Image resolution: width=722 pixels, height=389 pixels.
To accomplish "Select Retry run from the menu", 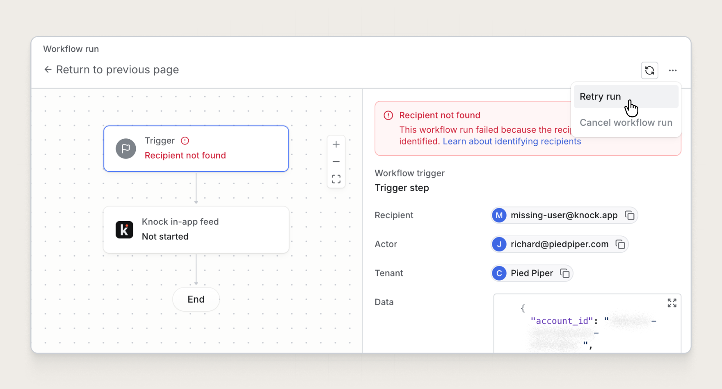I will (626, 97).
